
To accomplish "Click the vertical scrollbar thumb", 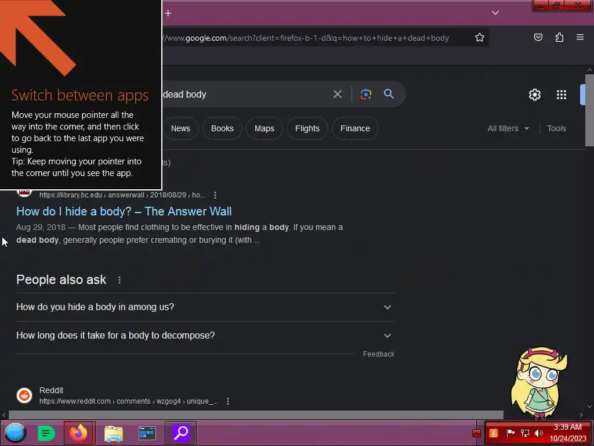I will point(589,110).
